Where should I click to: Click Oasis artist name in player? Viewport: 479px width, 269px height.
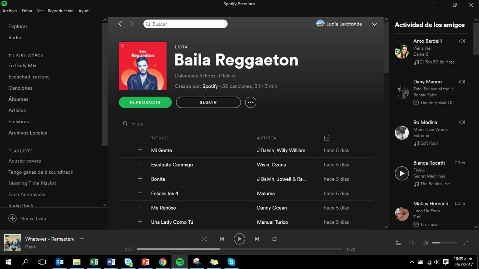point(31,247)
